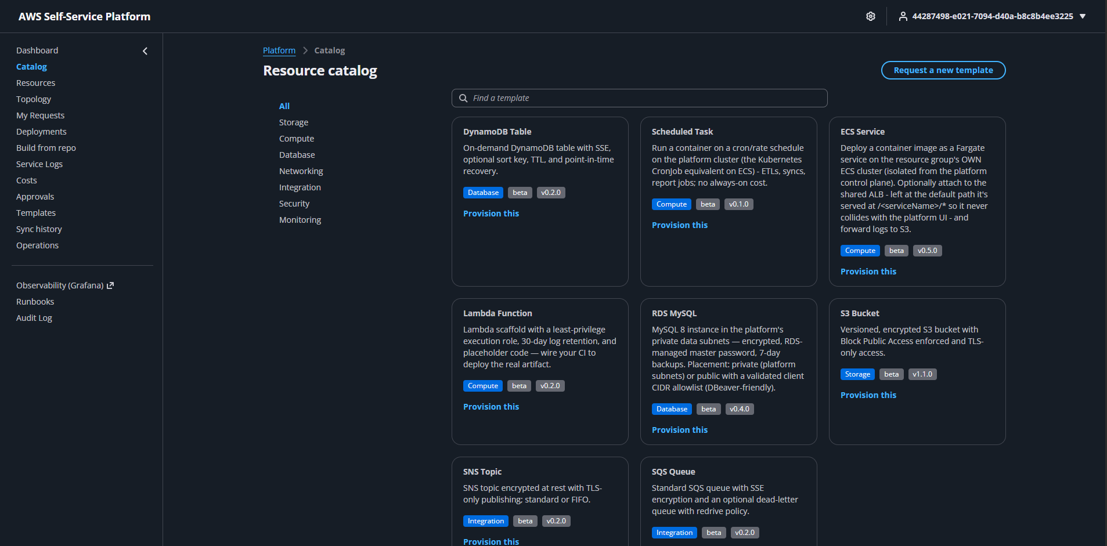The image size is (1107, 546).
Task: Filter catalog by Database category
Action: point(297,155)
